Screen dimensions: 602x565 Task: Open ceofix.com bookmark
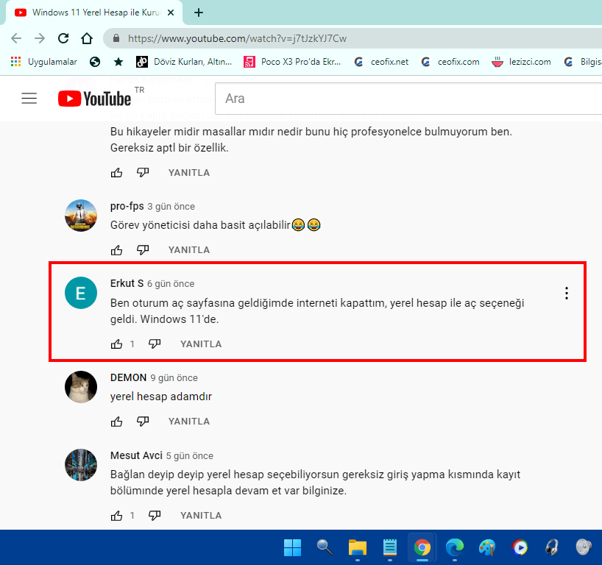pyautogui.click(x=450, y=62)
